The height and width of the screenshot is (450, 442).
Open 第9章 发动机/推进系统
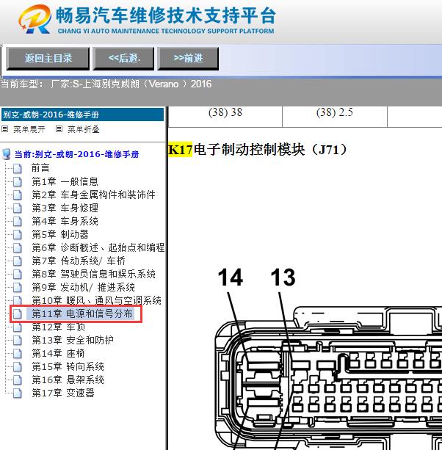click(x=83, y=287)
